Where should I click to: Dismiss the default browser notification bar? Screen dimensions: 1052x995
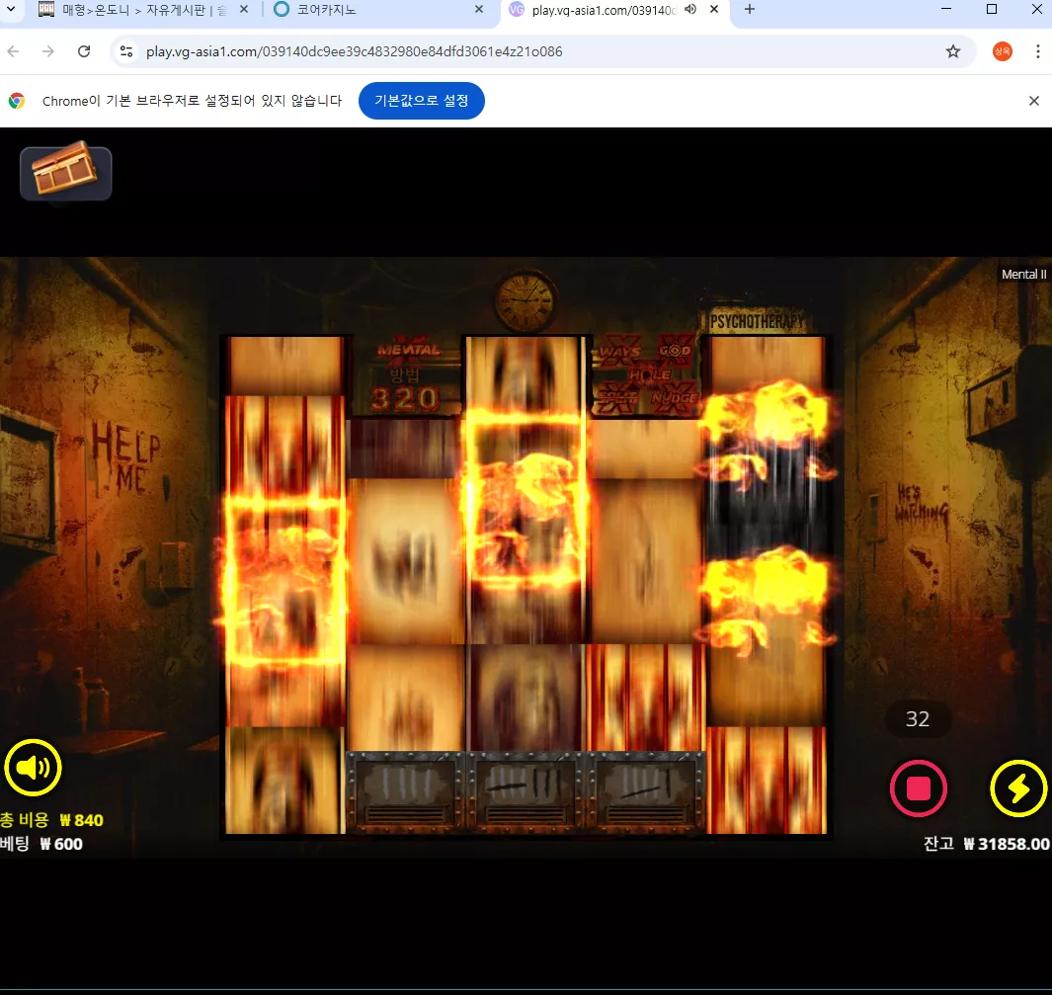tap(1033, 101)
